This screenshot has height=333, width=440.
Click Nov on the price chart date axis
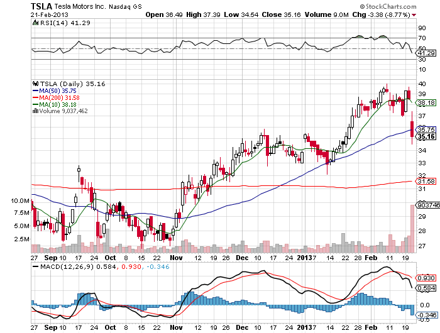point(176,258)
